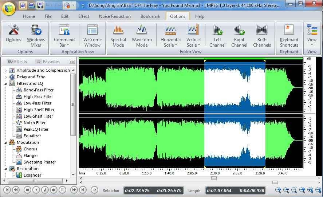Collapse the Filters and EQ category
The image size is (323, 197).
[x=6, y=83]
